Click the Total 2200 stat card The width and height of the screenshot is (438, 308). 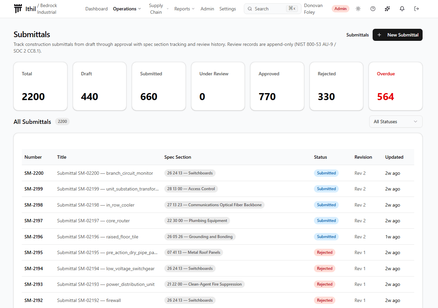(x=41, y=86)
